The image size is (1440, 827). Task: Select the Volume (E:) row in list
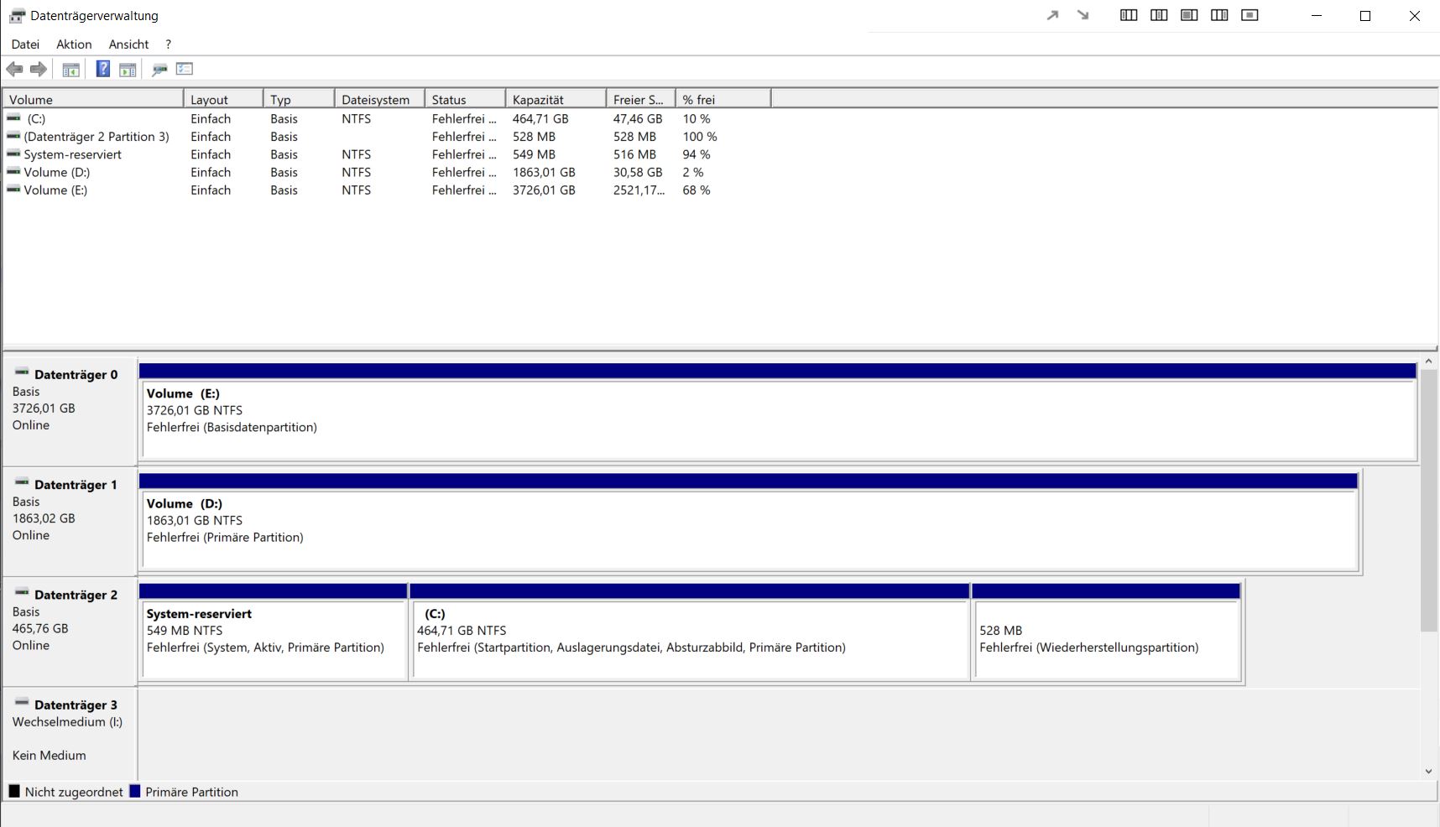tap(386, 190)
